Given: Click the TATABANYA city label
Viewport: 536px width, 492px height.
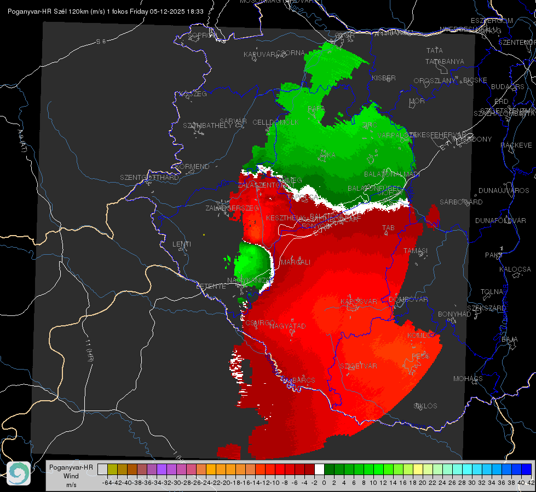Looking at the screenshot, I should coord(445,61).
